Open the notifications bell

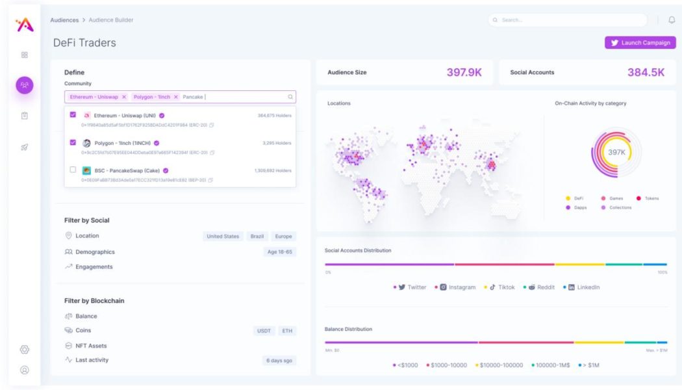coord(672,20)
